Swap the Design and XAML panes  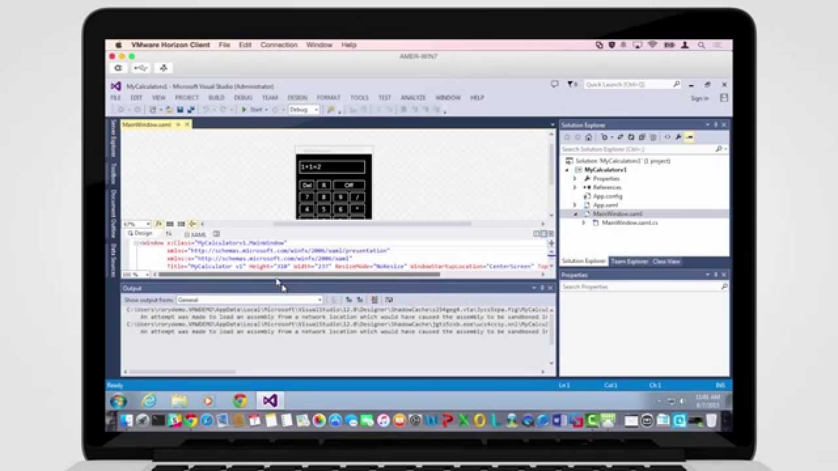[x=168, y=234]
